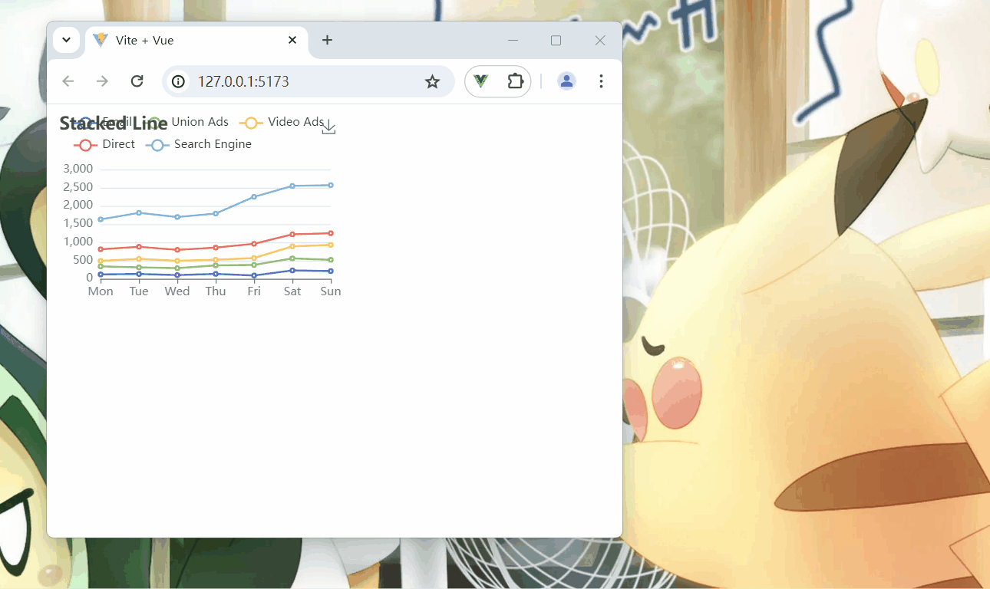
Task: Reload the page with the refresh icon
Action: 137,81
